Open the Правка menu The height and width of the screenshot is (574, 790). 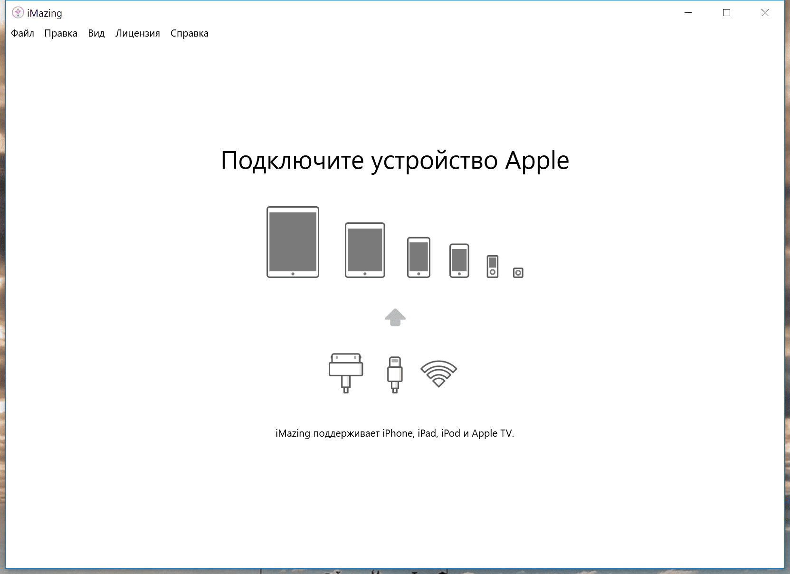[61, 33]
